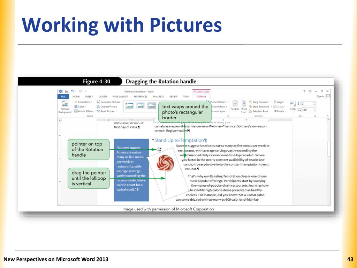
Task: Click Send Backward
Action: click(259, 107)
